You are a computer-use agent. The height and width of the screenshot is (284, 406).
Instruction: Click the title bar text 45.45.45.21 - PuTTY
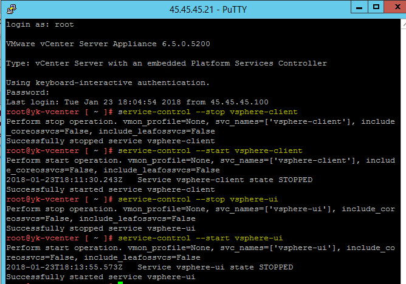click(x=204, y=8)
